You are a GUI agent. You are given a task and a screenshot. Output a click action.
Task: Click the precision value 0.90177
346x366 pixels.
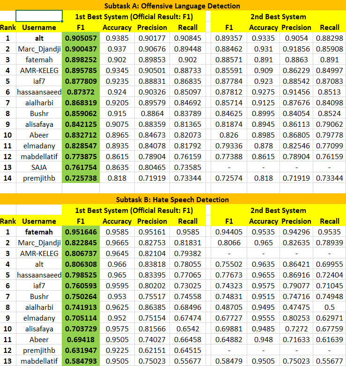coord(152,38)
